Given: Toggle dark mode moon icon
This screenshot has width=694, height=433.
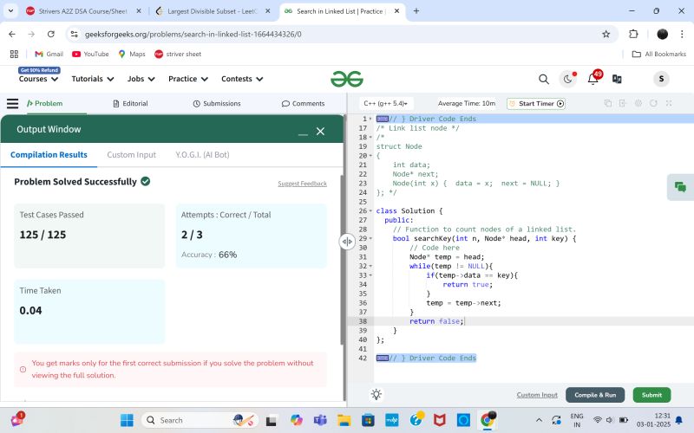Looking at the screenshot, I should pos(569,79).
